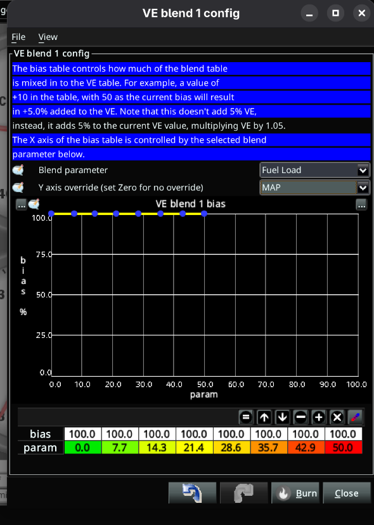Click the Close button
Image resolution: width=374 pixels, height=525 pixels.
(347, 493)
